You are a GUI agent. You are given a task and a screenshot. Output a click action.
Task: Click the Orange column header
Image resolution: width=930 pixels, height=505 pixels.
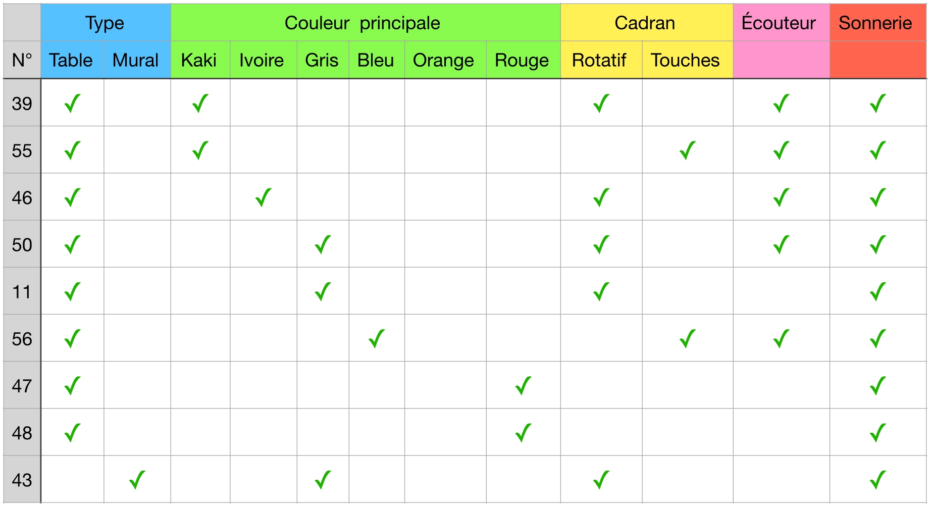(443, 60)
